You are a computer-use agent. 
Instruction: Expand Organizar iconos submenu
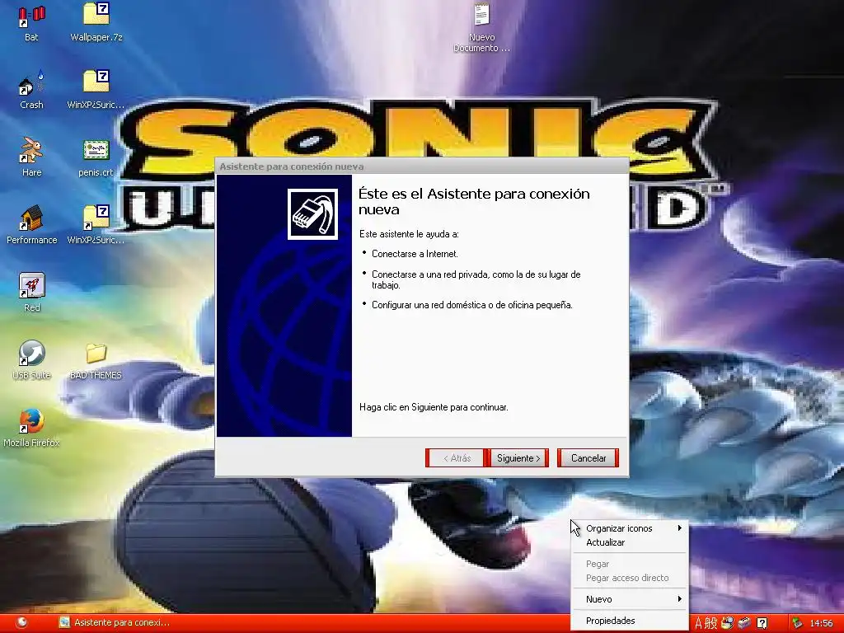pyautogui.click(x=630, y=528)
